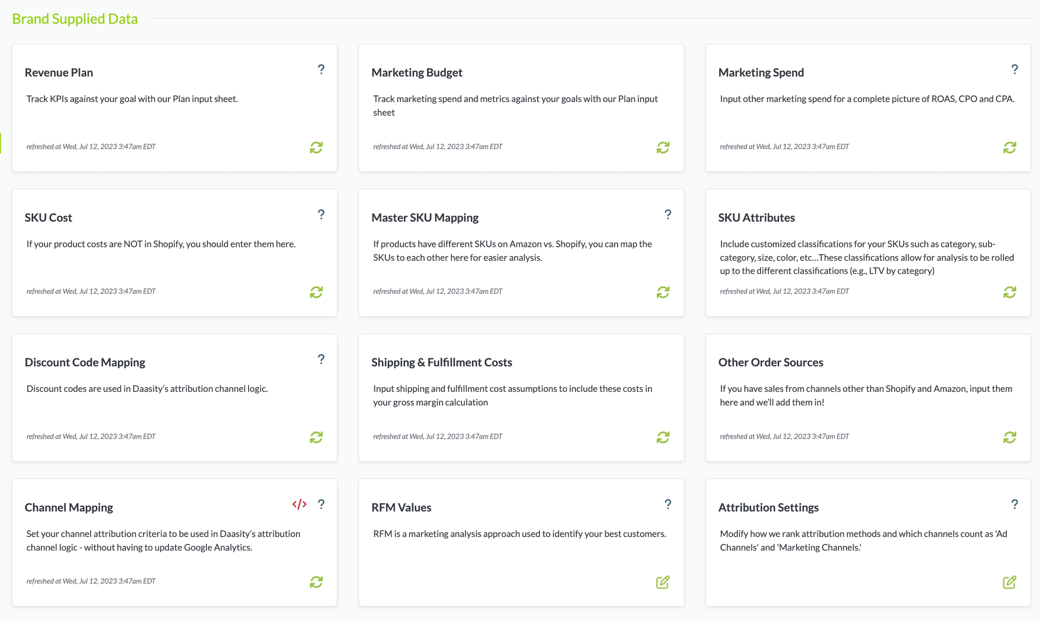Open the SKU Cost card title
1040x621 pixels.
coord(48,218)
